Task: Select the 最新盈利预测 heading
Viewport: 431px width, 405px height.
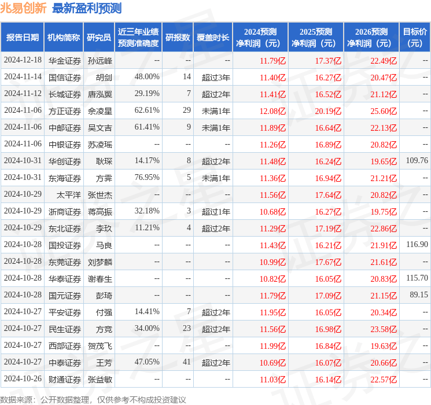Action: click(x=87, y=8)
